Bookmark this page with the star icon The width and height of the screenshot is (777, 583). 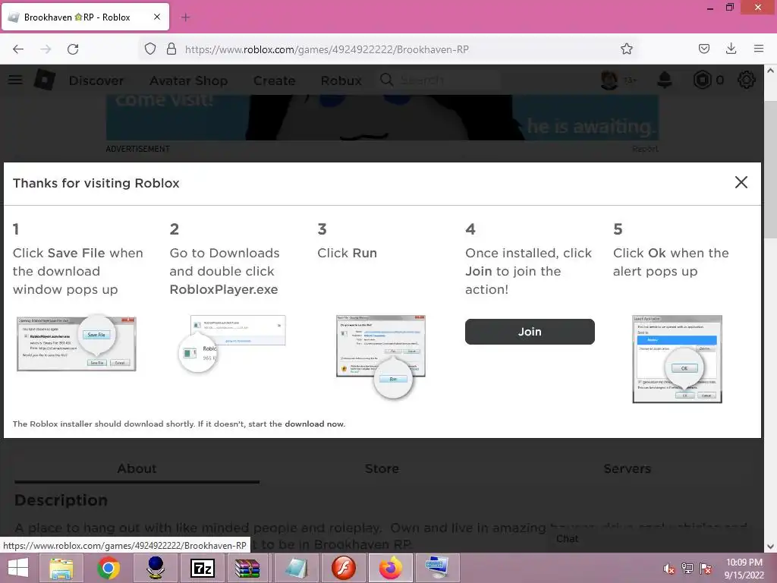click(x=626, y=49)
